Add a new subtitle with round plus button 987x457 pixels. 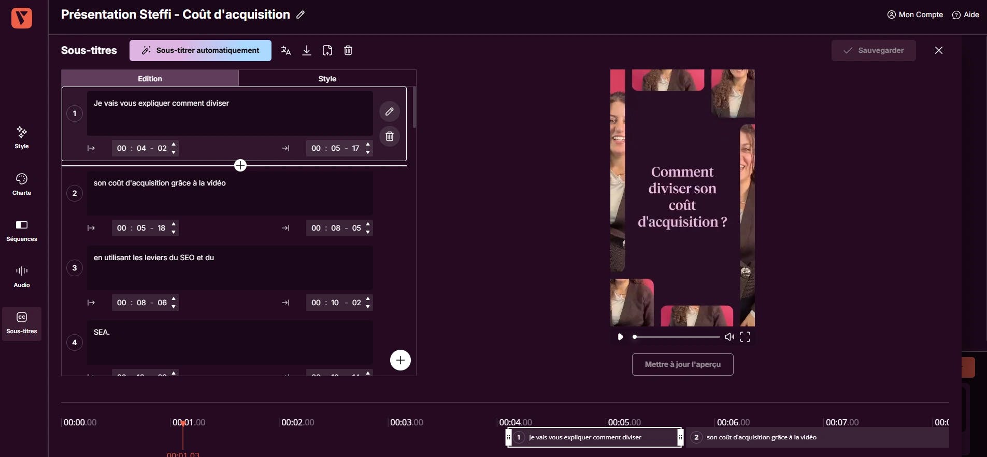[400, 360]
